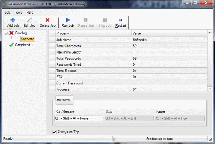Click the ETA property cell
The width and height of the screenshot is (215, 144).
pos(94,77)
